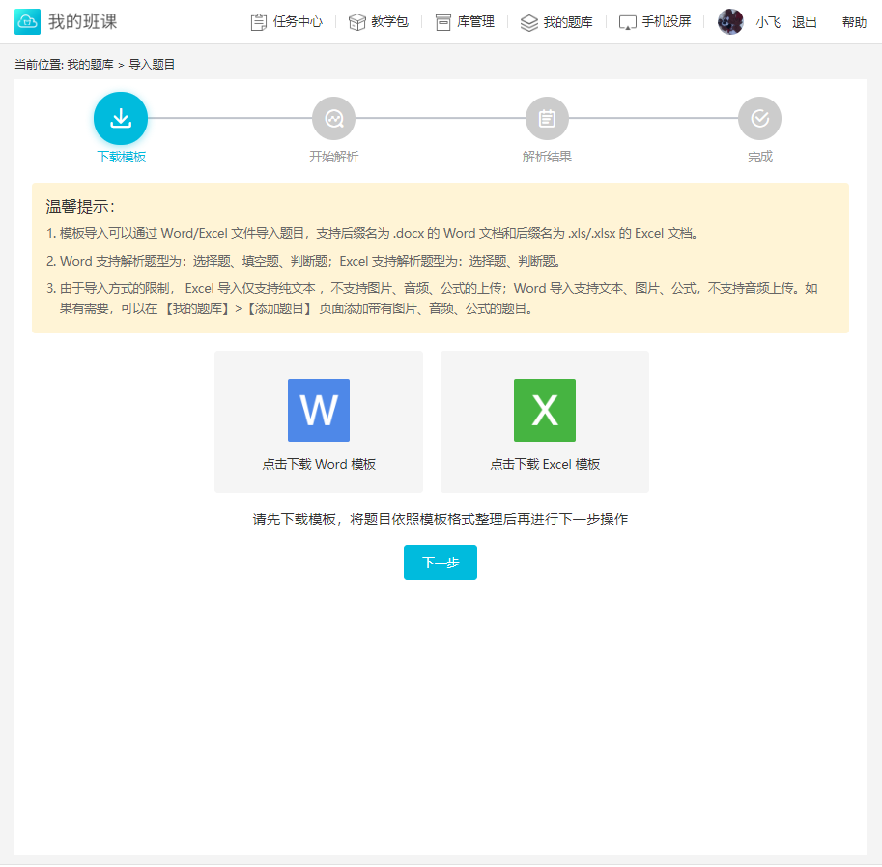882x867 pixels.
Task: Click 导入题目 in the breadcrumb
Action: coord(152,65)
